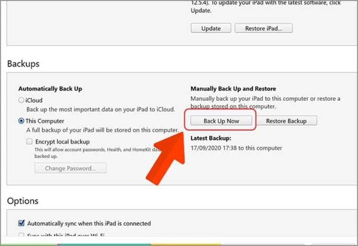Enable the Encrypt local backup checkbox
The width and height of the screenshot is (358, 246).
point(29,142)
